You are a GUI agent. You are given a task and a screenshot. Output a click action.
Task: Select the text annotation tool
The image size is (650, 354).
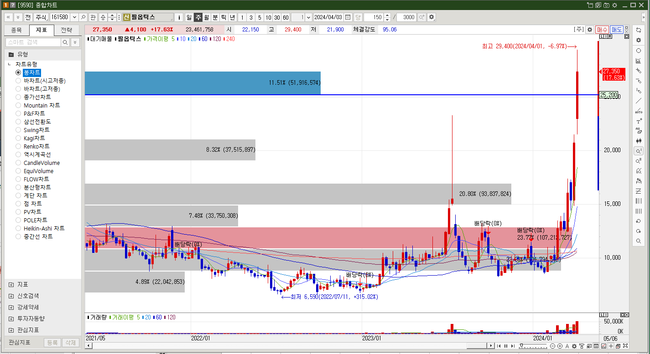click(x=639, y=121)
